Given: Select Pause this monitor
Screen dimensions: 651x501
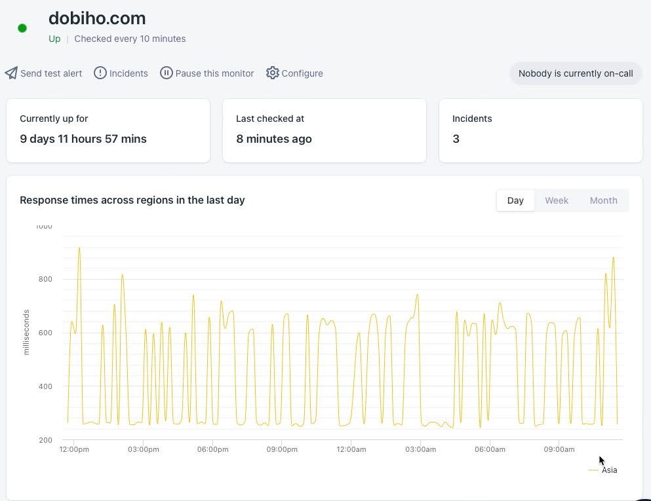Looking at the screenshot, I should coord(214,73).
